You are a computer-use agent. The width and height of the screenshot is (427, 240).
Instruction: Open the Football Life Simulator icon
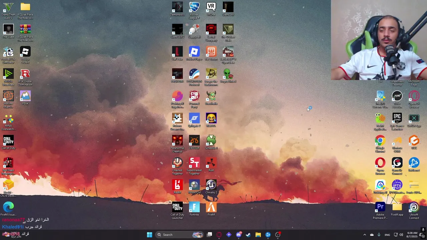pos(8,55)
